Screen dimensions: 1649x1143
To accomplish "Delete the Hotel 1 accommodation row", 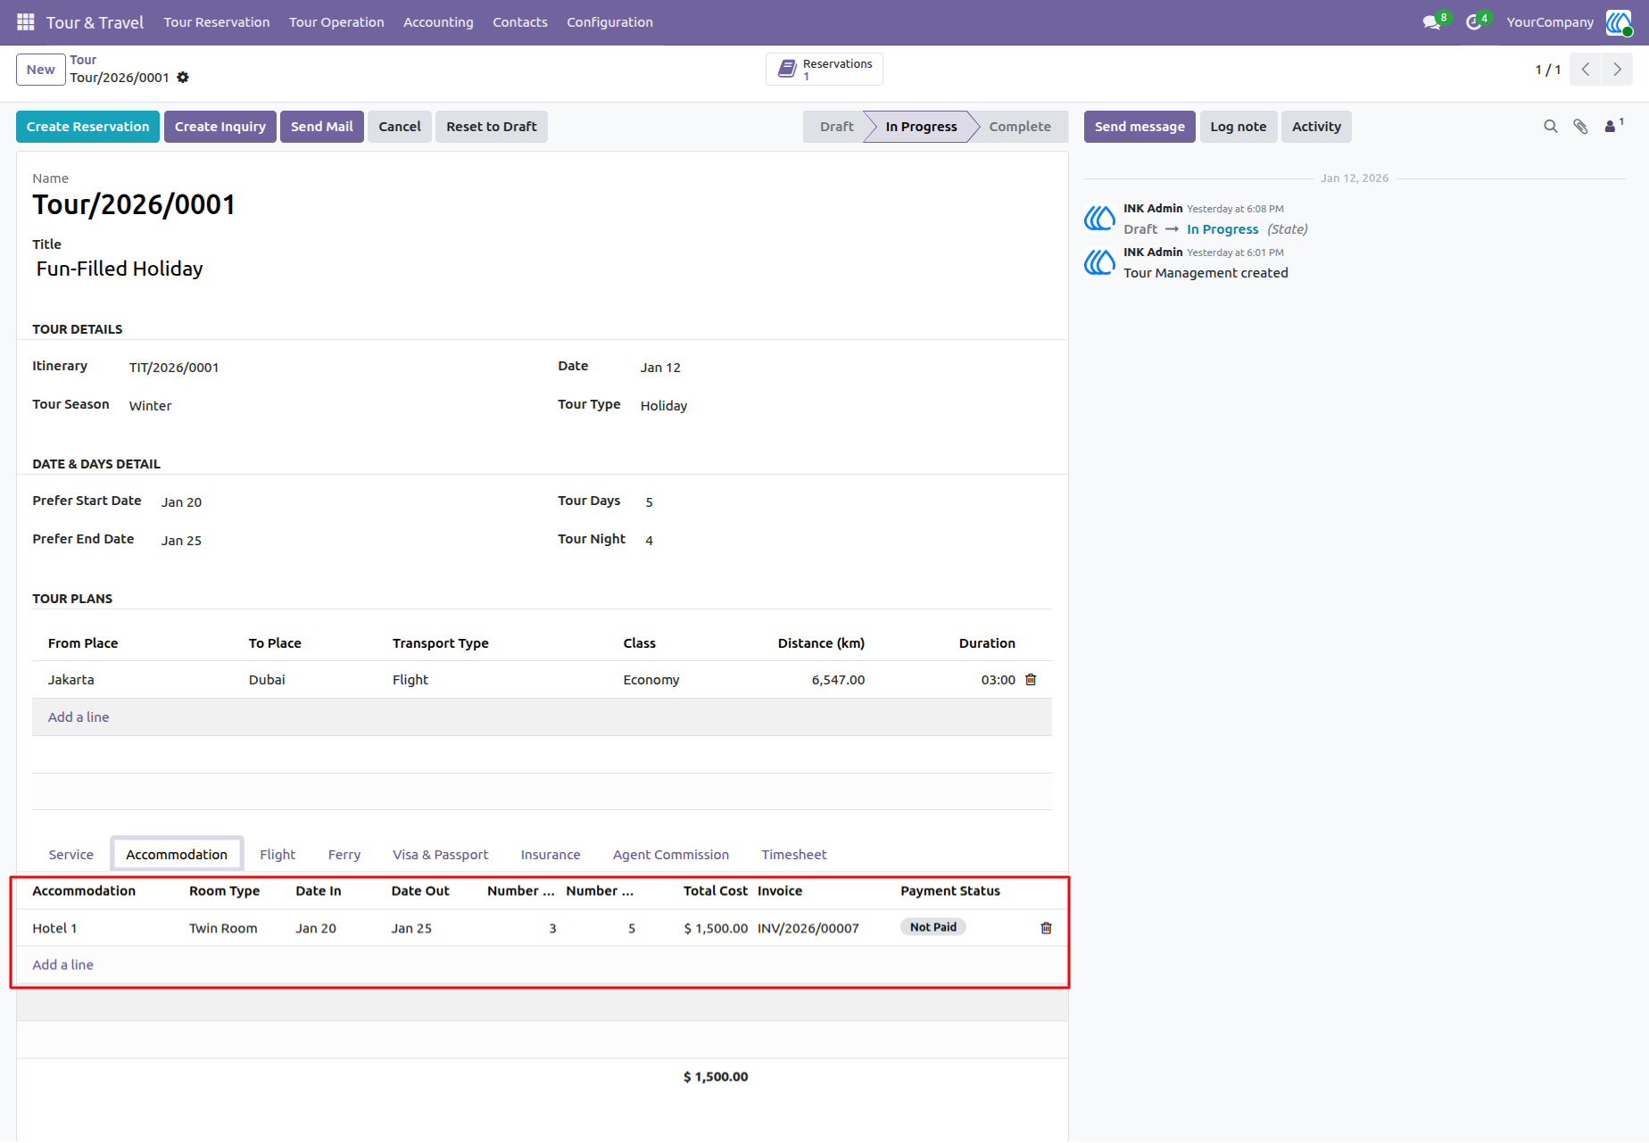I will click(1046, 928).
